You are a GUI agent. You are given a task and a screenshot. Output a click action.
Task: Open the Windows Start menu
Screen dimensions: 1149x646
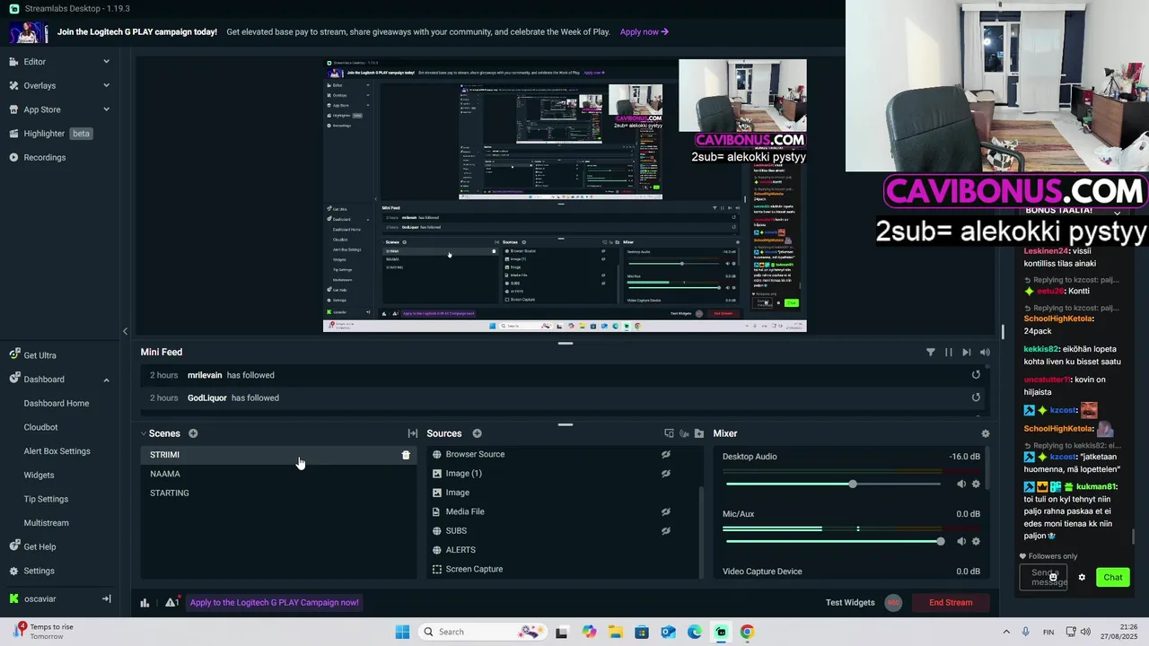tap(402, 632)
